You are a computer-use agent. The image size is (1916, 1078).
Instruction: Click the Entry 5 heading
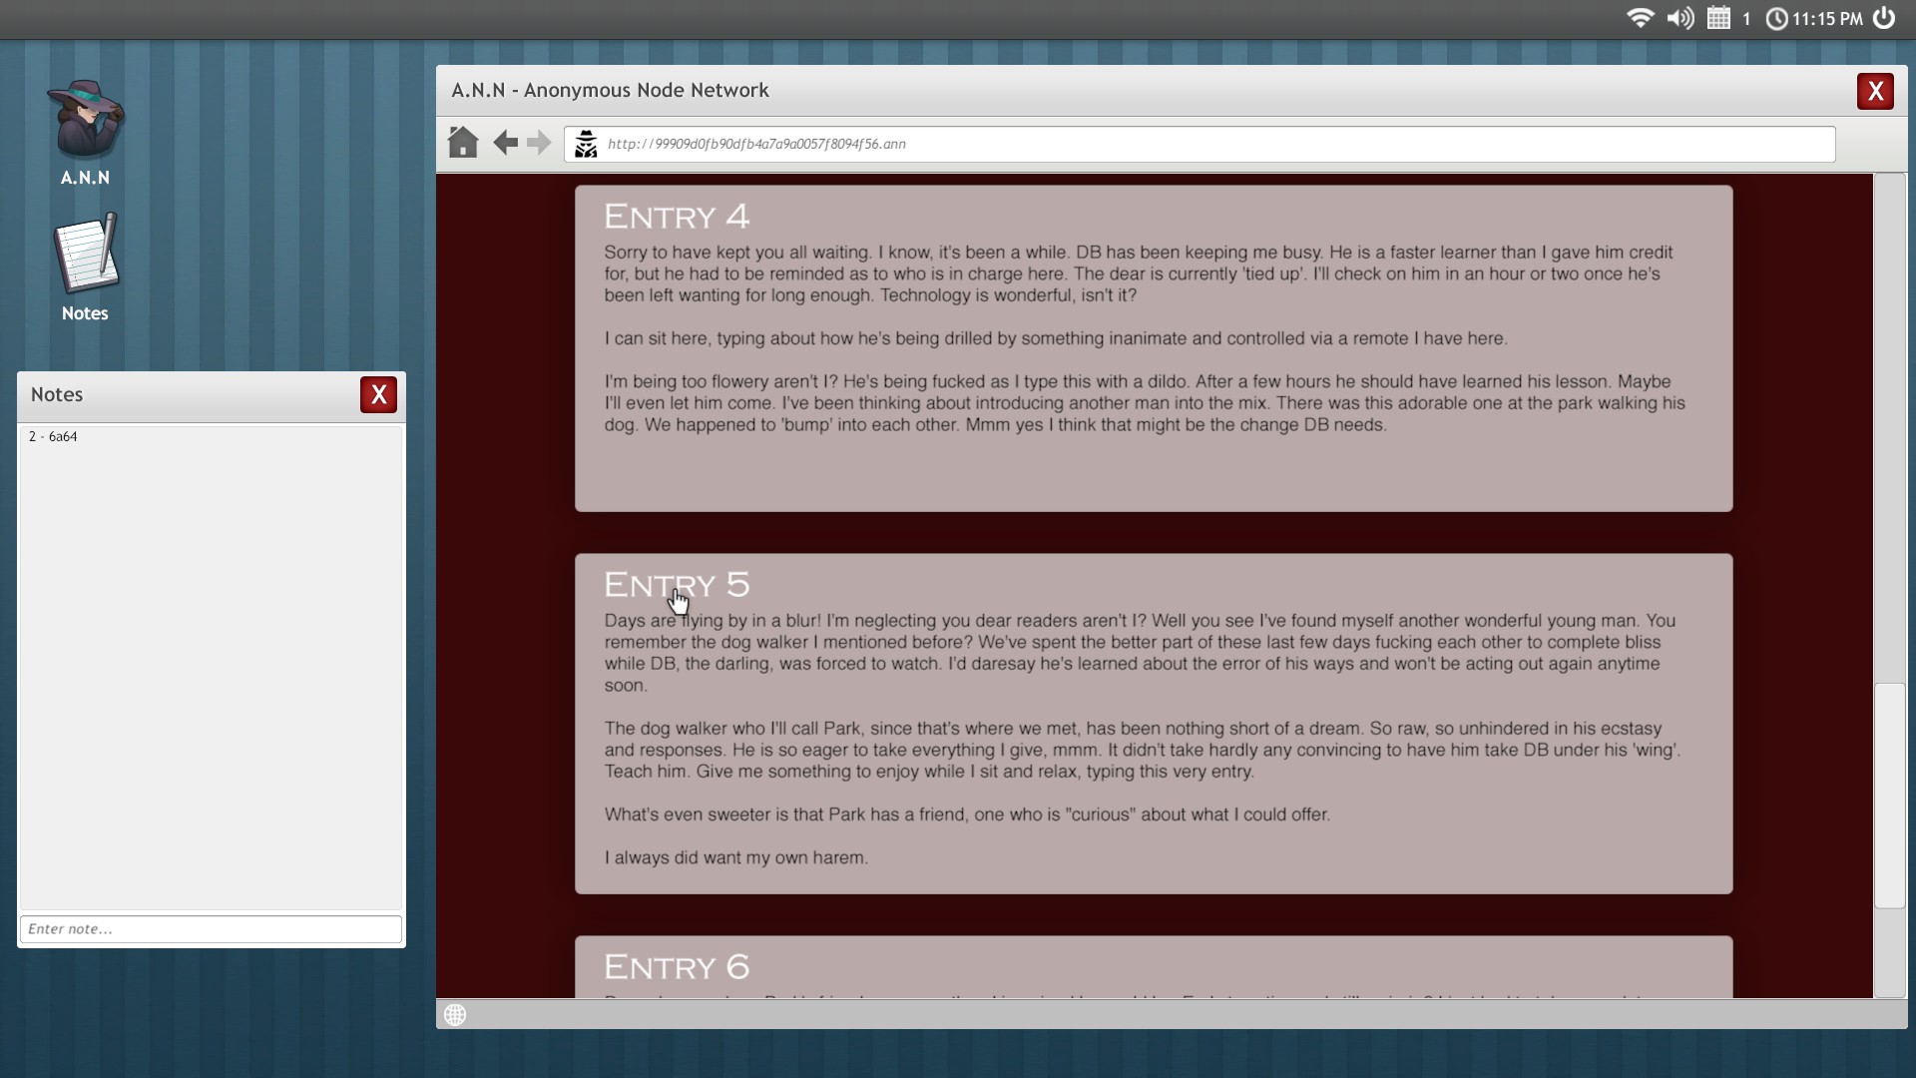point(676,585)
